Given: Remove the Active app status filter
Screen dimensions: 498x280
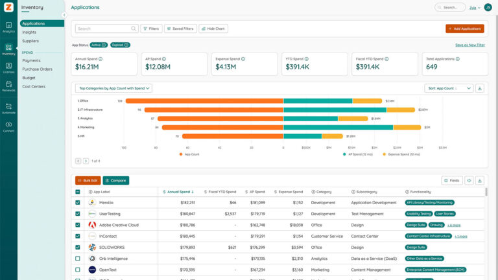Looking at the screenshot, I should point(104,45).
